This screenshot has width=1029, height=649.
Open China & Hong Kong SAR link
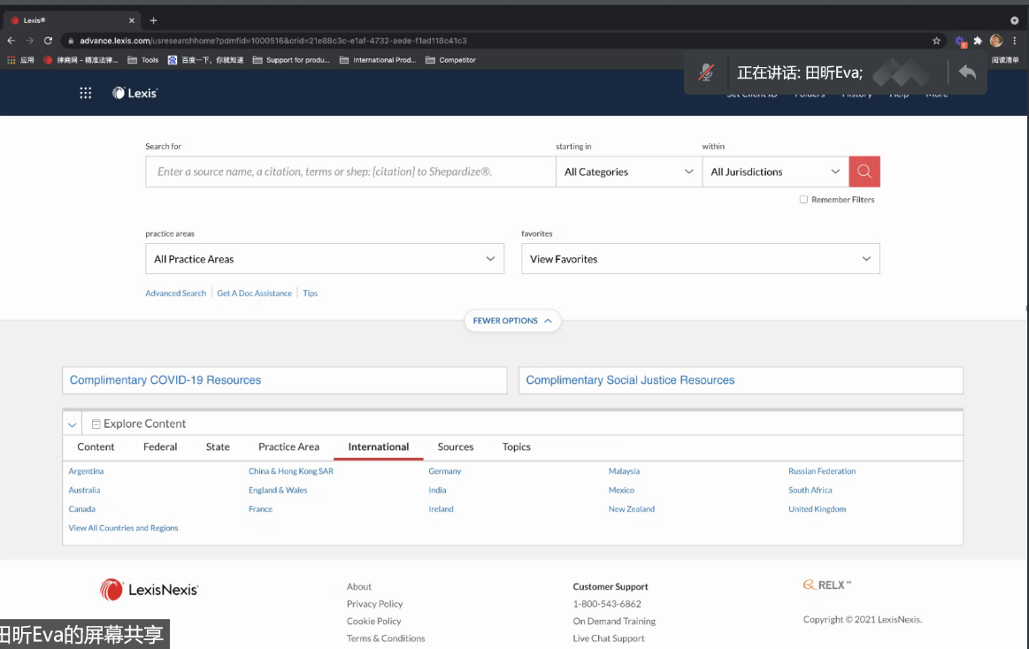click(x=291, y=471)
